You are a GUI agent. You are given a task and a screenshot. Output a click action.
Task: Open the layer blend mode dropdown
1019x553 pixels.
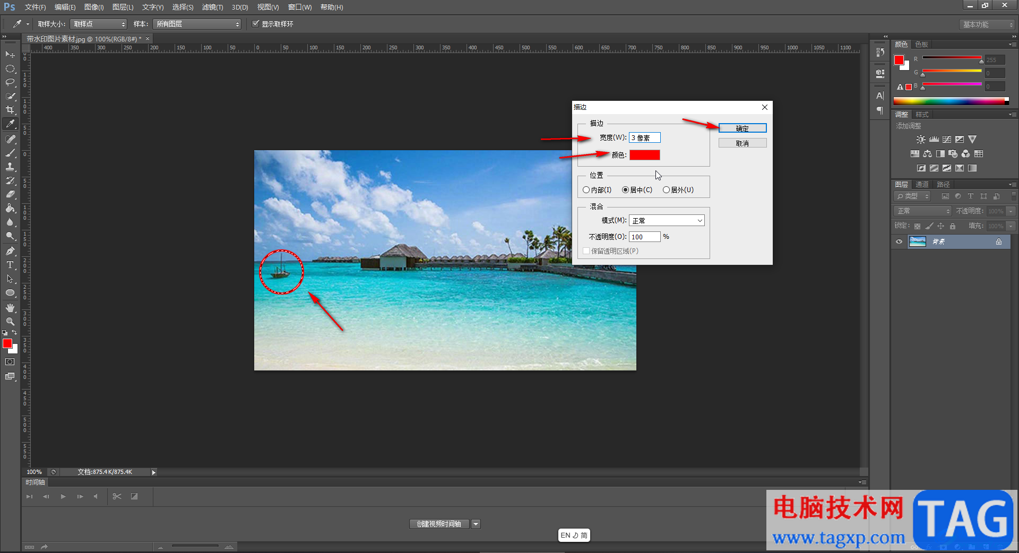click(923, 211)
